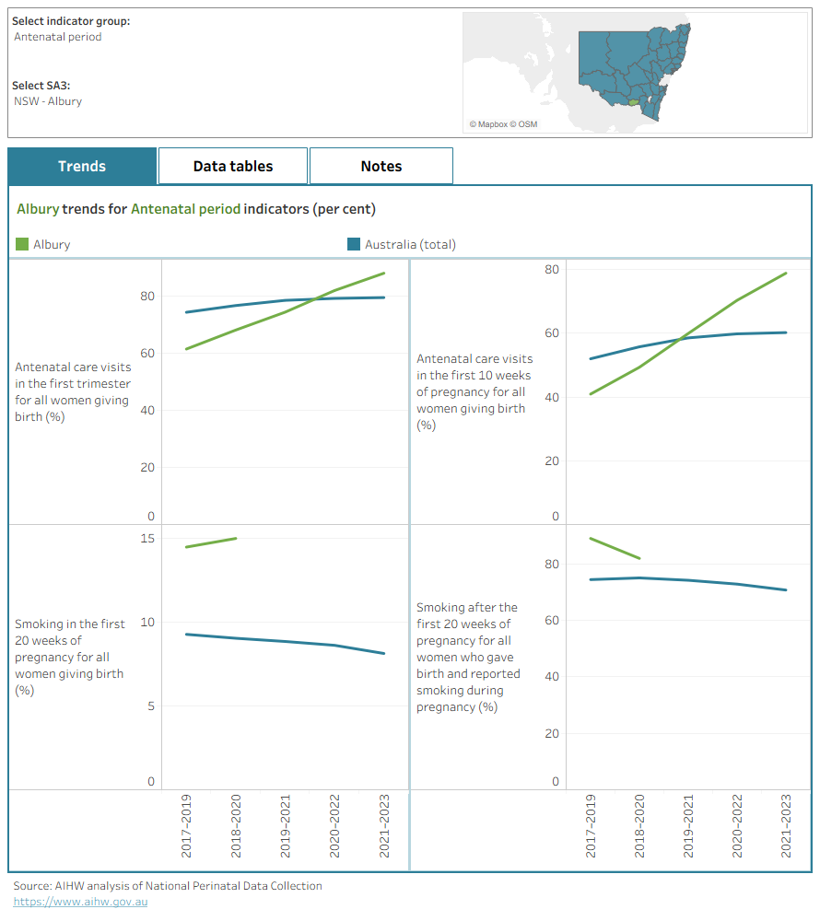Click 'Antenatal care visits in the first 10 weeks' label
This screenshot has height=921, width=820.
(474, 391)
